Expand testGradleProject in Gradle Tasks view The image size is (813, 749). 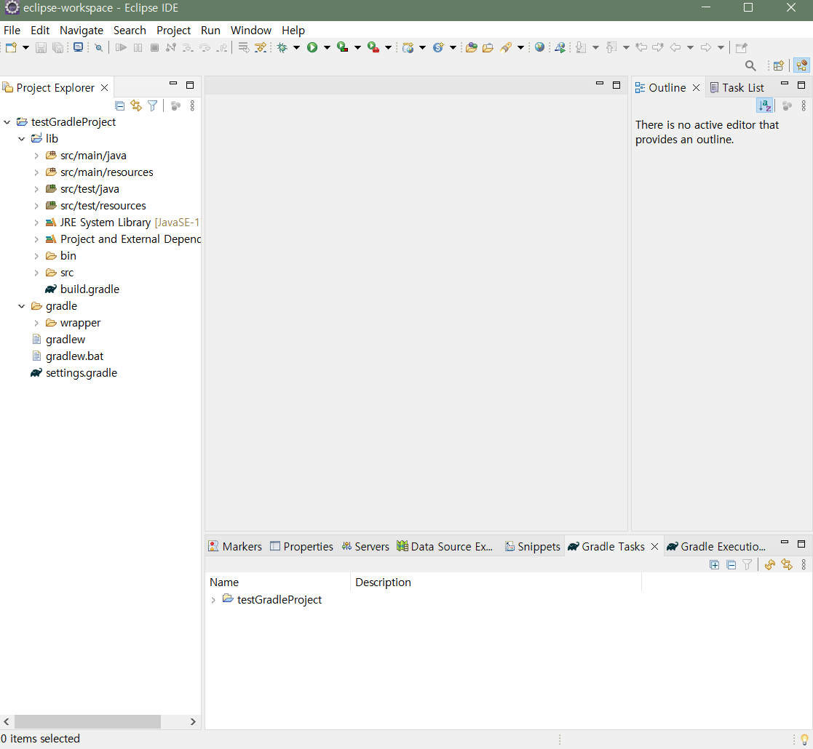coord(213,601)
